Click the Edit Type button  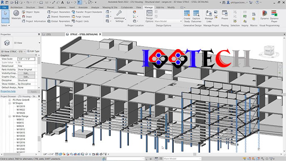33,51
